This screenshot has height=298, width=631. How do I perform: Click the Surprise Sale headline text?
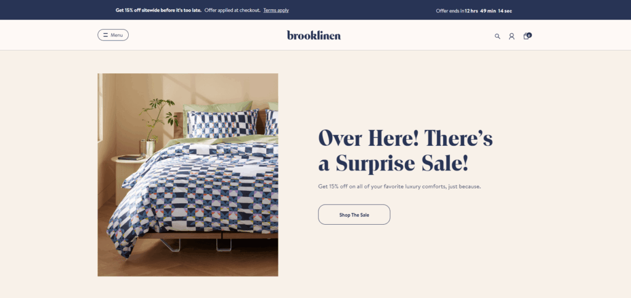tap(405, 151)
